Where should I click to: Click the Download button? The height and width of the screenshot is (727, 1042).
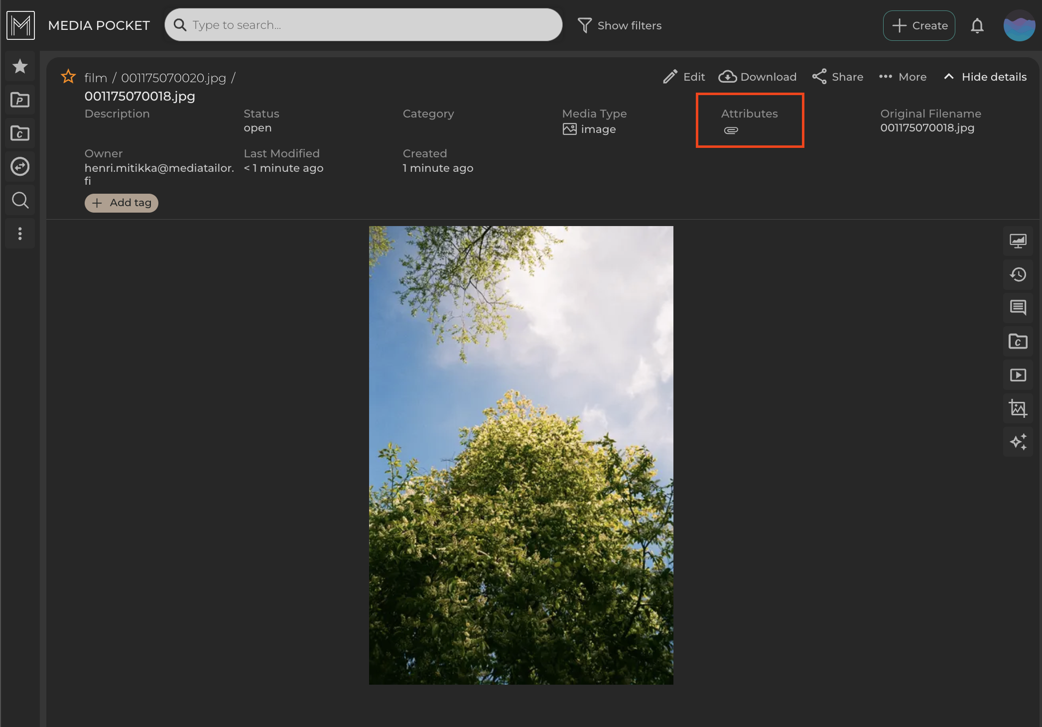tap(758, 77)
